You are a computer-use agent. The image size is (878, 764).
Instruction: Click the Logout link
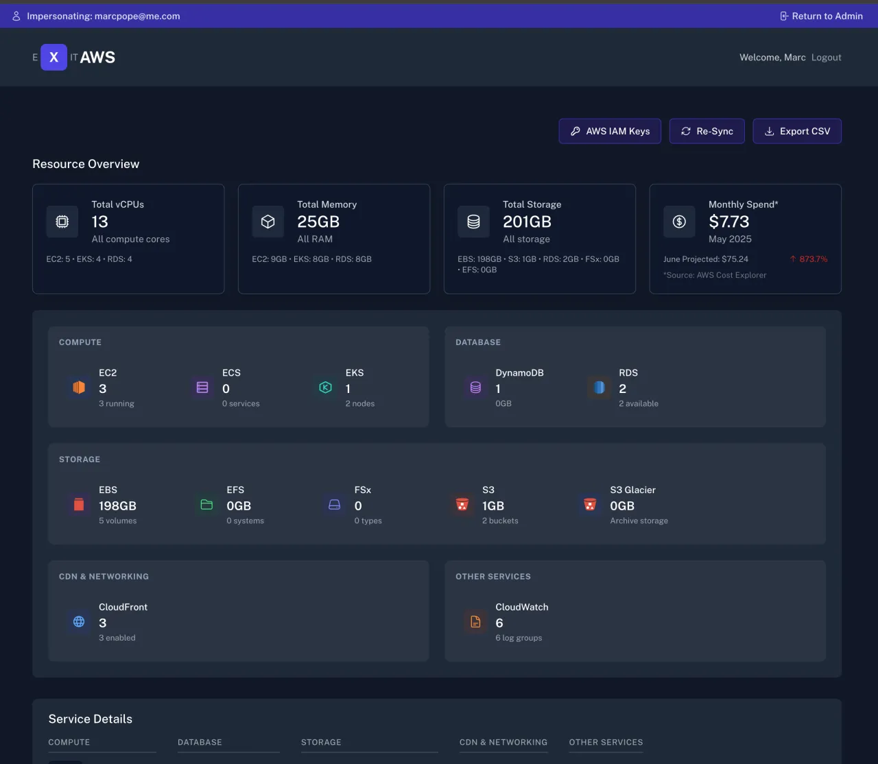(826, 58)
